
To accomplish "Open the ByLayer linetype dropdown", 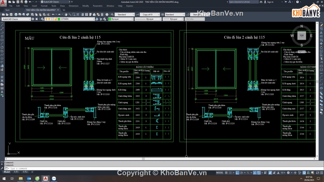I will click(x=148, y=19).
